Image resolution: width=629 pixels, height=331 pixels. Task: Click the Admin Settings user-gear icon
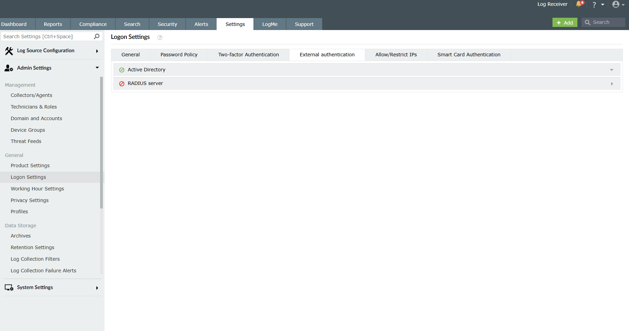(9, 68)
